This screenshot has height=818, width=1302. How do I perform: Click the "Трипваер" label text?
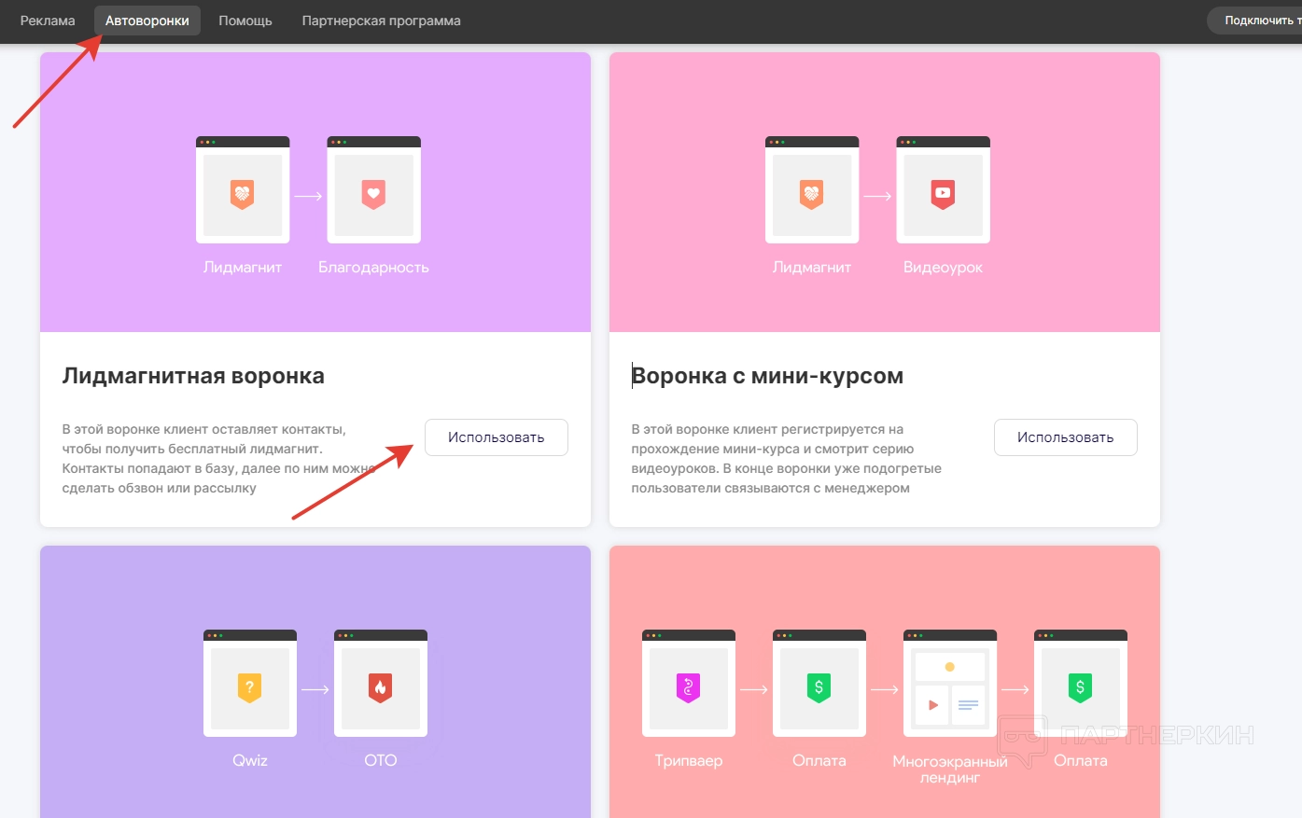coord(689,760)
